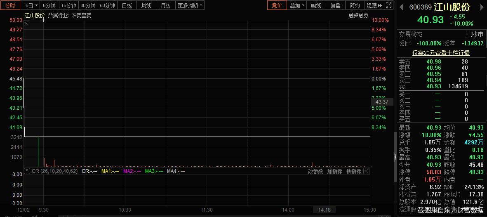Click the side panel collapse handle
Image resolution: width=487 pixels, height=217 pixels.
(x=395, y=157)
